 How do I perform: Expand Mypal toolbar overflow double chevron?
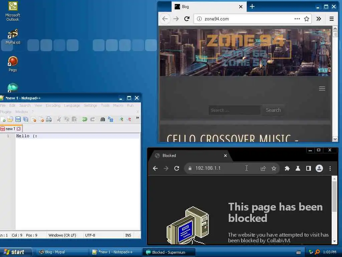(x=319, y=19)
